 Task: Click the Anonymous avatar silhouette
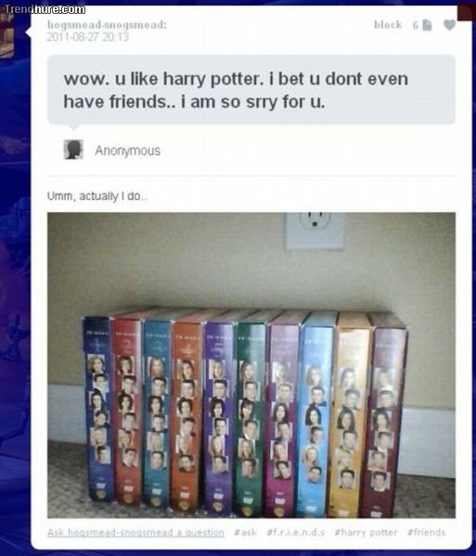[x=73, y=149]
